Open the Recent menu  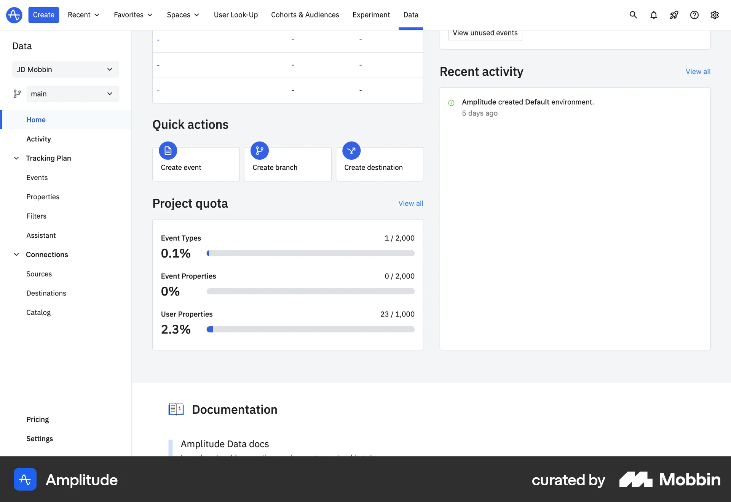click(83, 15)
